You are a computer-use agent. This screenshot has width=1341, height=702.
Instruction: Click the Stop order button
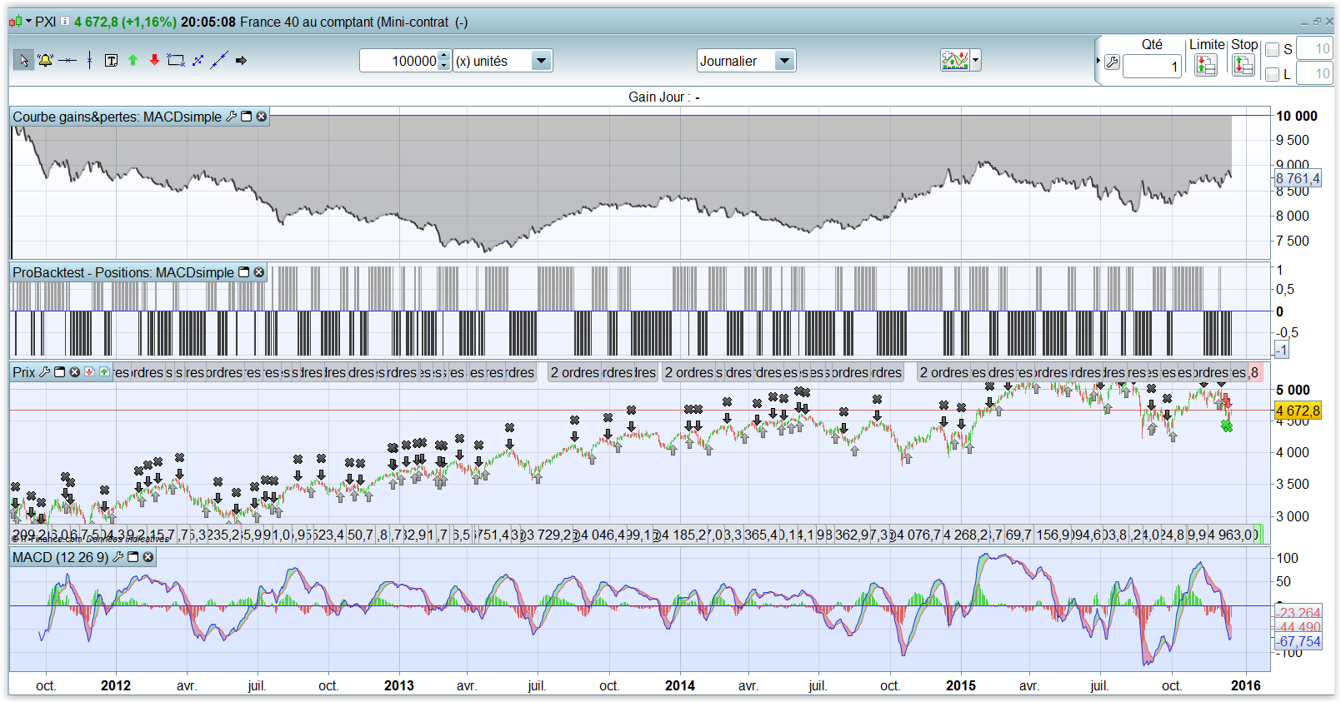tap(1243, 64)
